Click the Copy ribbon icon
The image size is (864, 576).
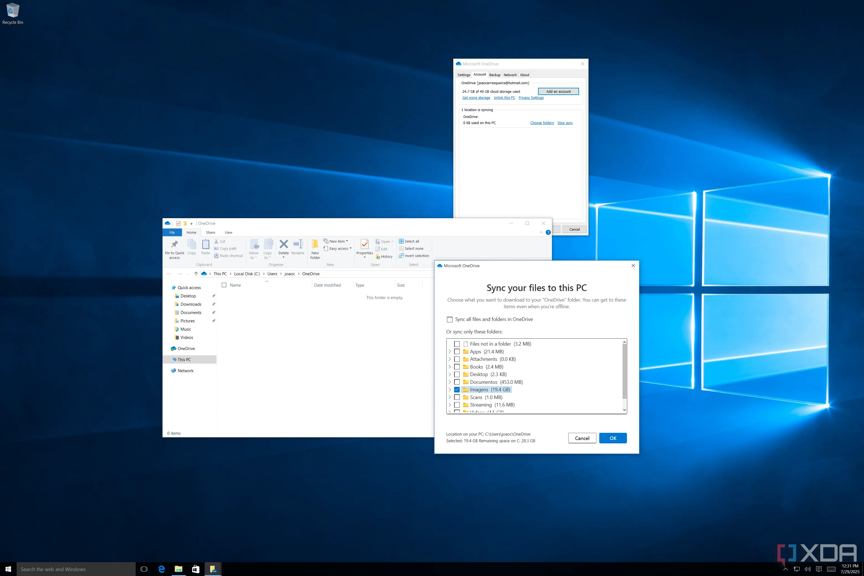tap(191, 247)
